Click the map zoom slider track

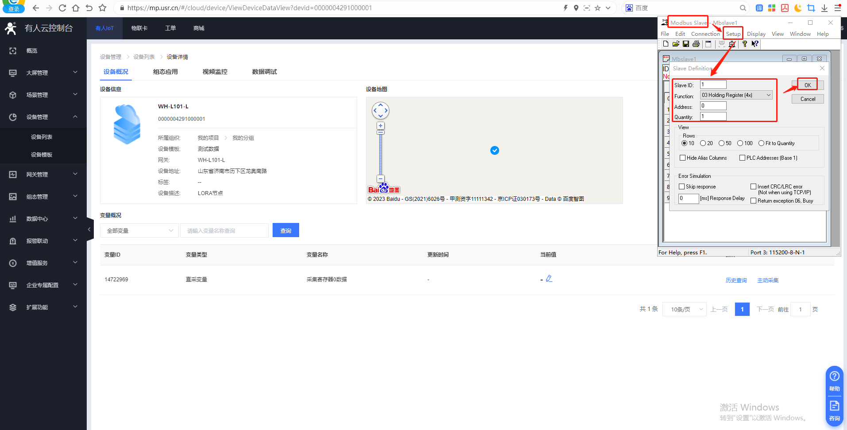(381, 155)
